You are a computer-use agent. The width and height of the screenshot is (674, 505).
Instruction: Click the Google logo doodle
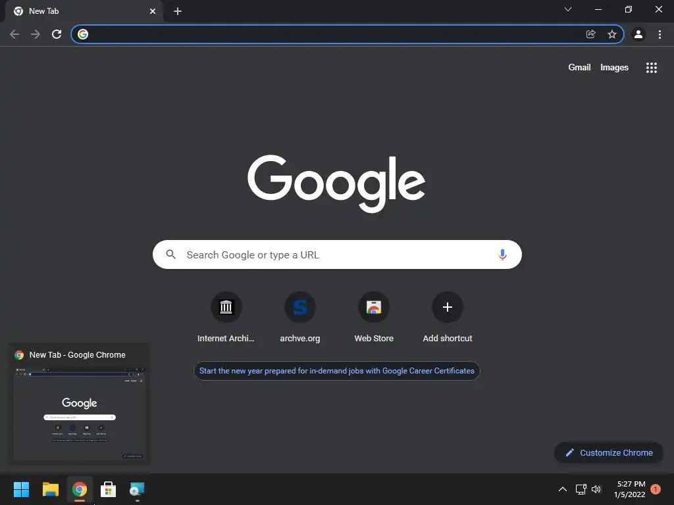(x=336, y=183)
